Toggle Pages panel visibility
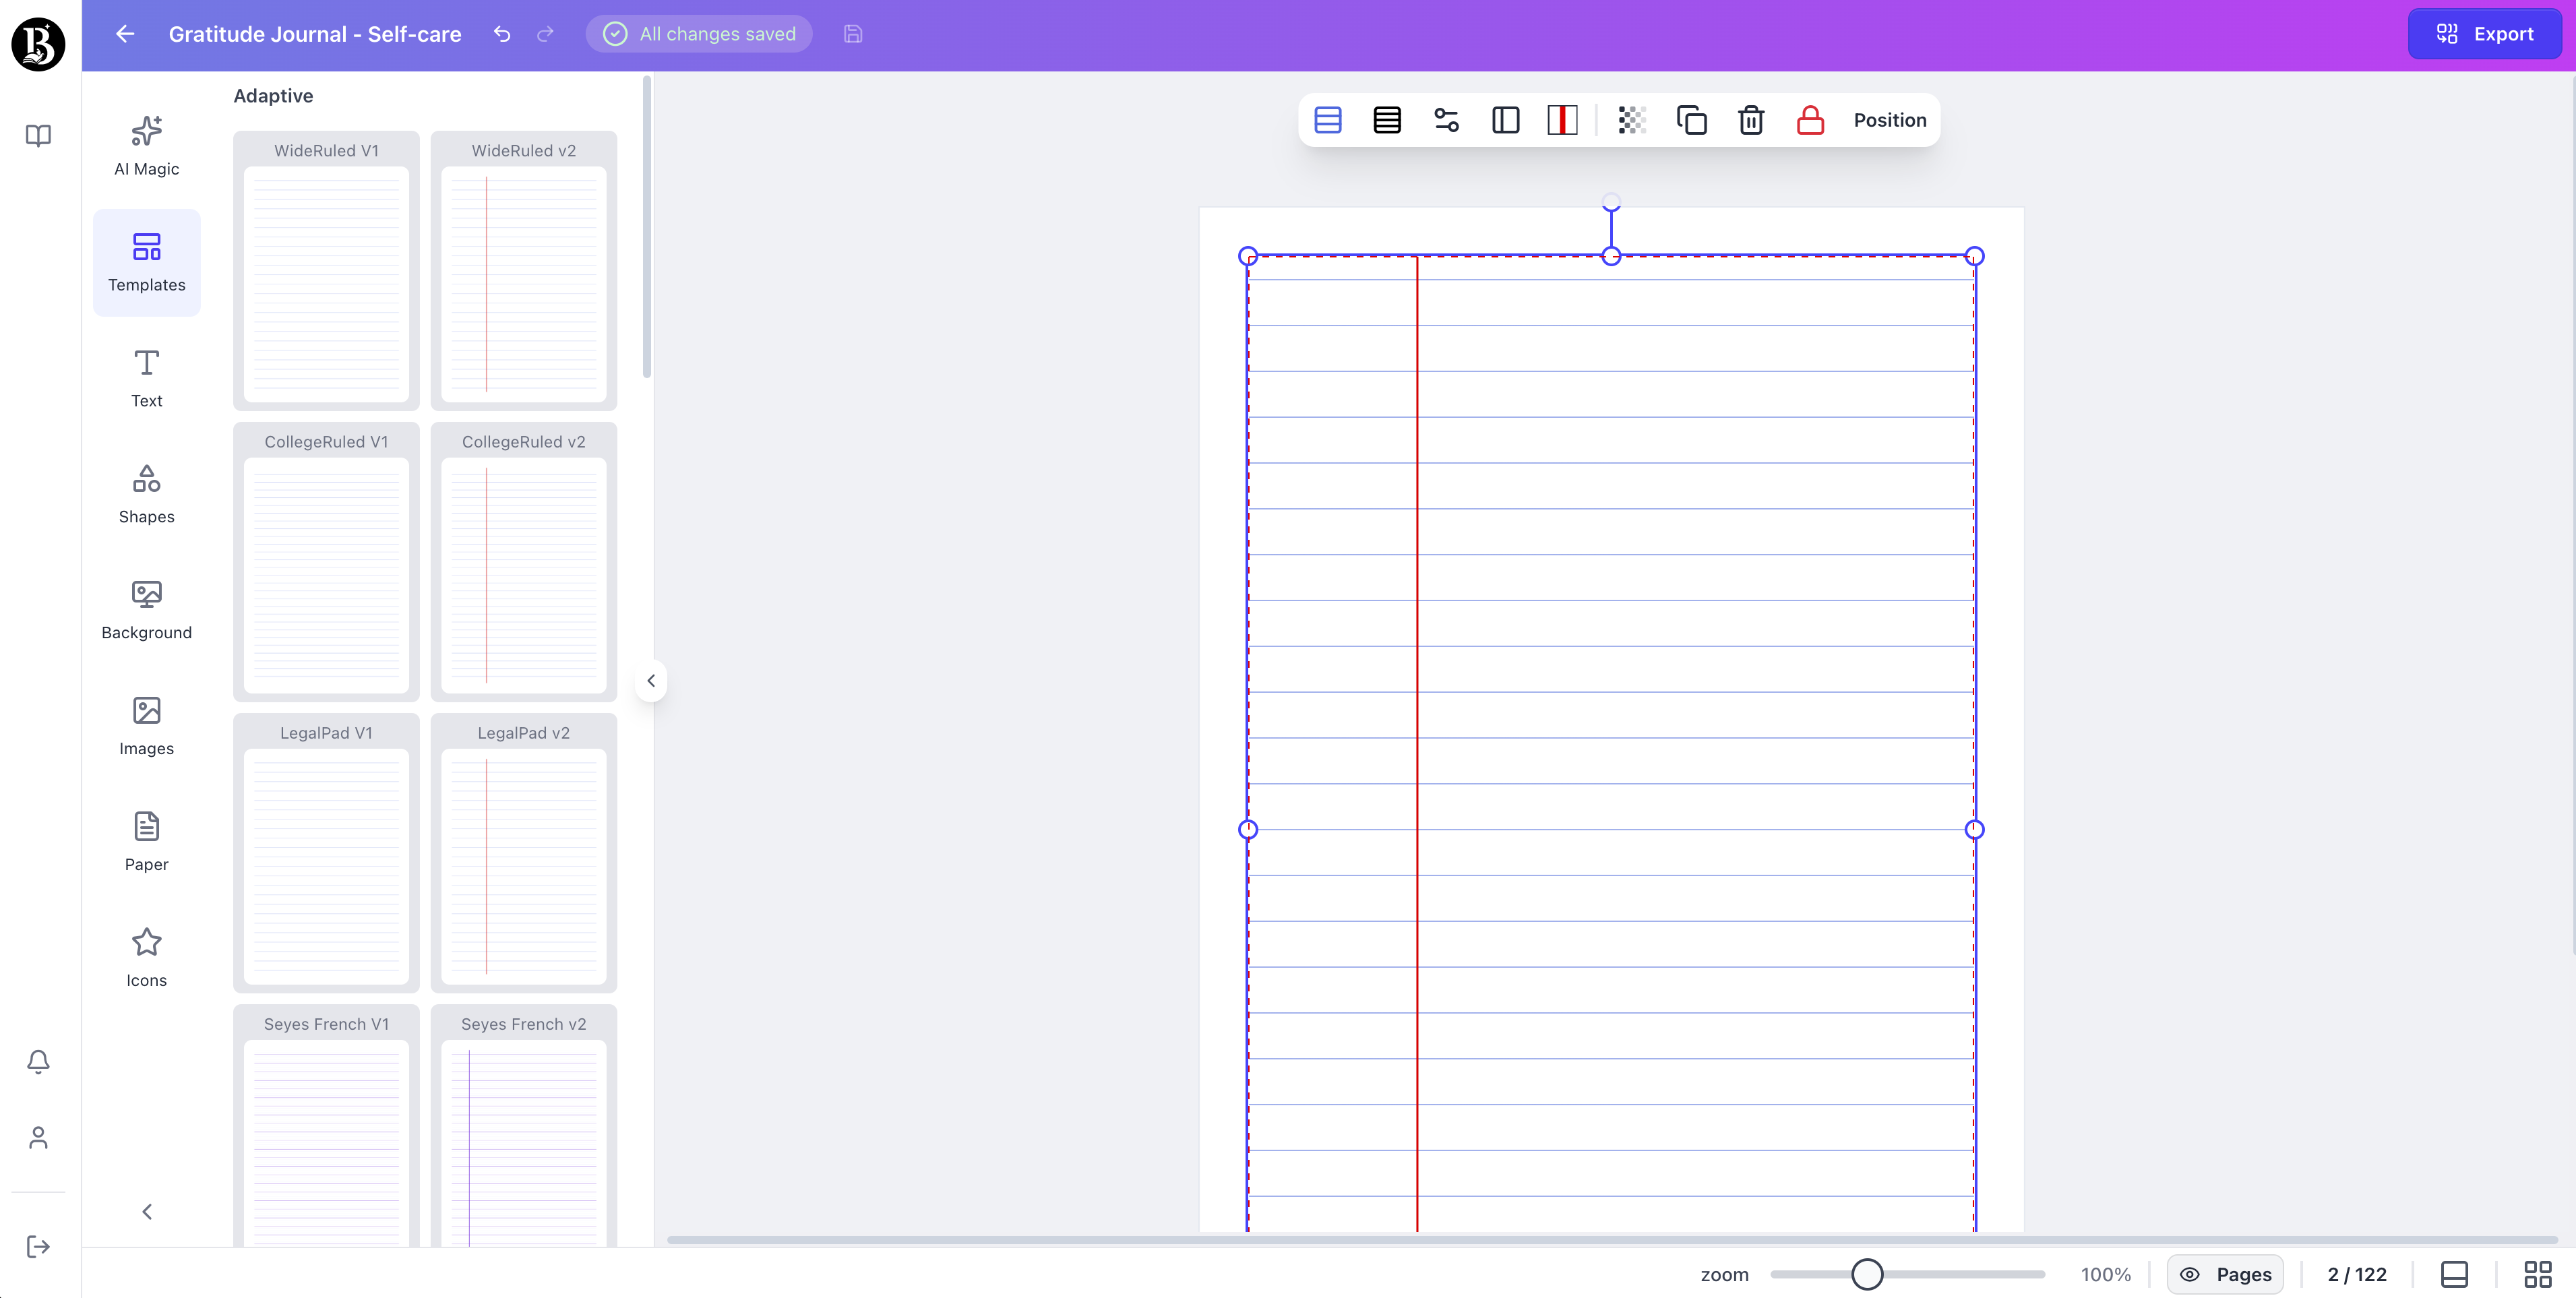 point(2224,1274)
